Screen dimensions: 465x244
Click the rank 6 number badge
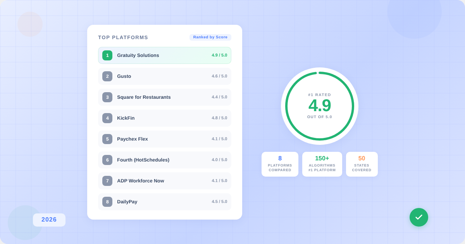[x=107, y=160]
